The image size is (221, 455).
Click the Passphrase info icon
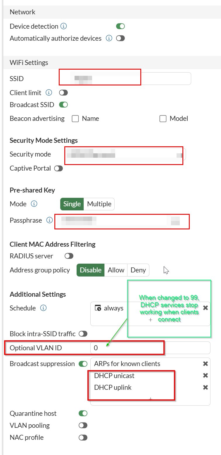click(49, 220)
